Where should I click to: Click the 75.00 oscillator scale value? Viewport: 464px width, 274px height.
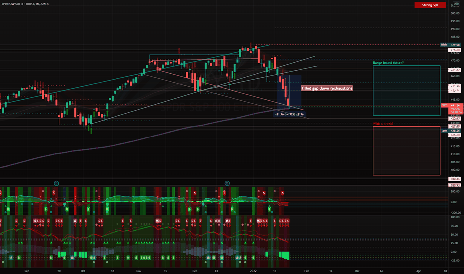455,226
